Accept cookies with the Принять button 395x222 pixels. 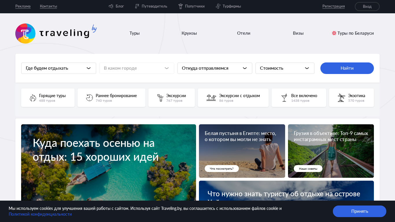click(359, 211)
